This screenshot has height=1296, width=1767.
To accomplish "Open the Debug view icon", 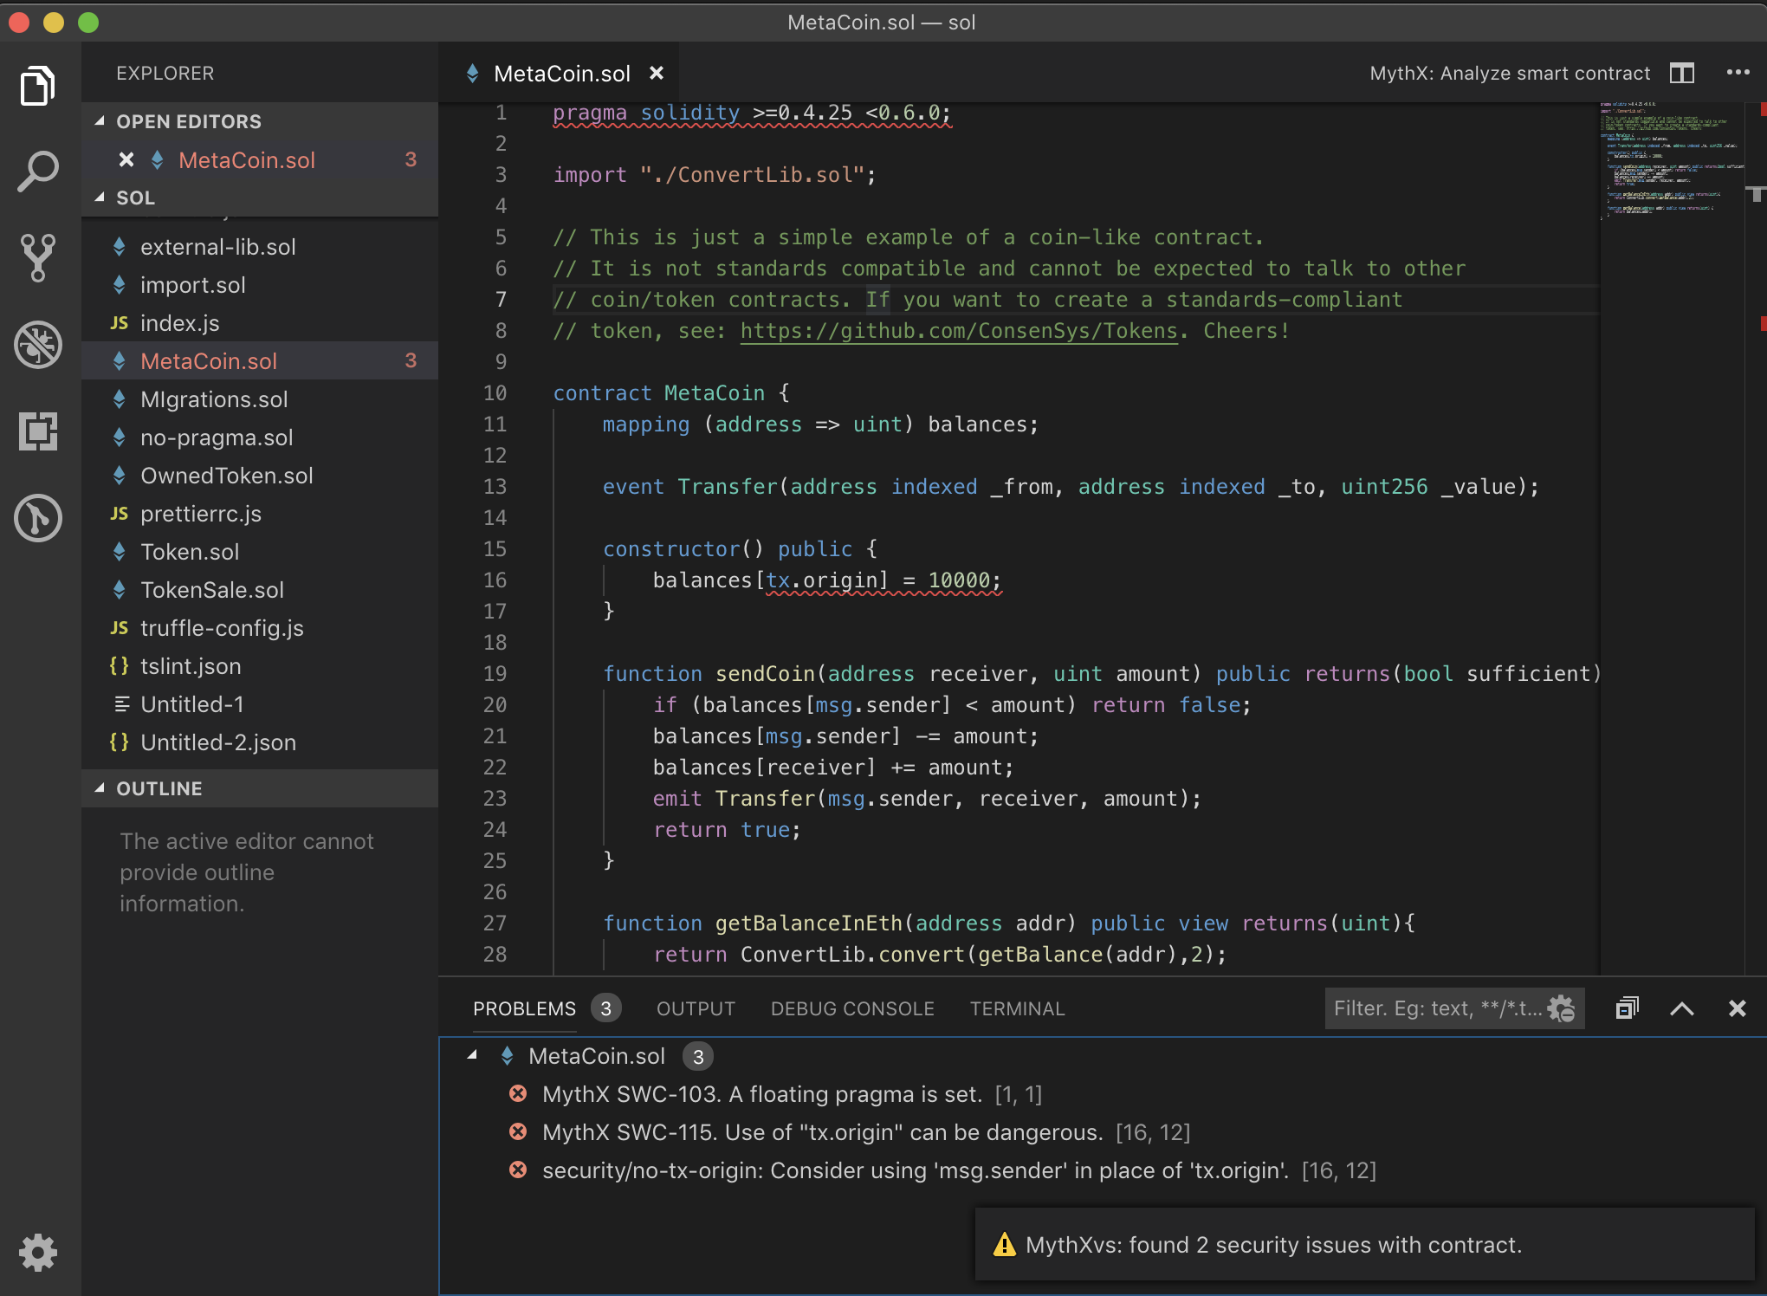I will pos(38,344).
